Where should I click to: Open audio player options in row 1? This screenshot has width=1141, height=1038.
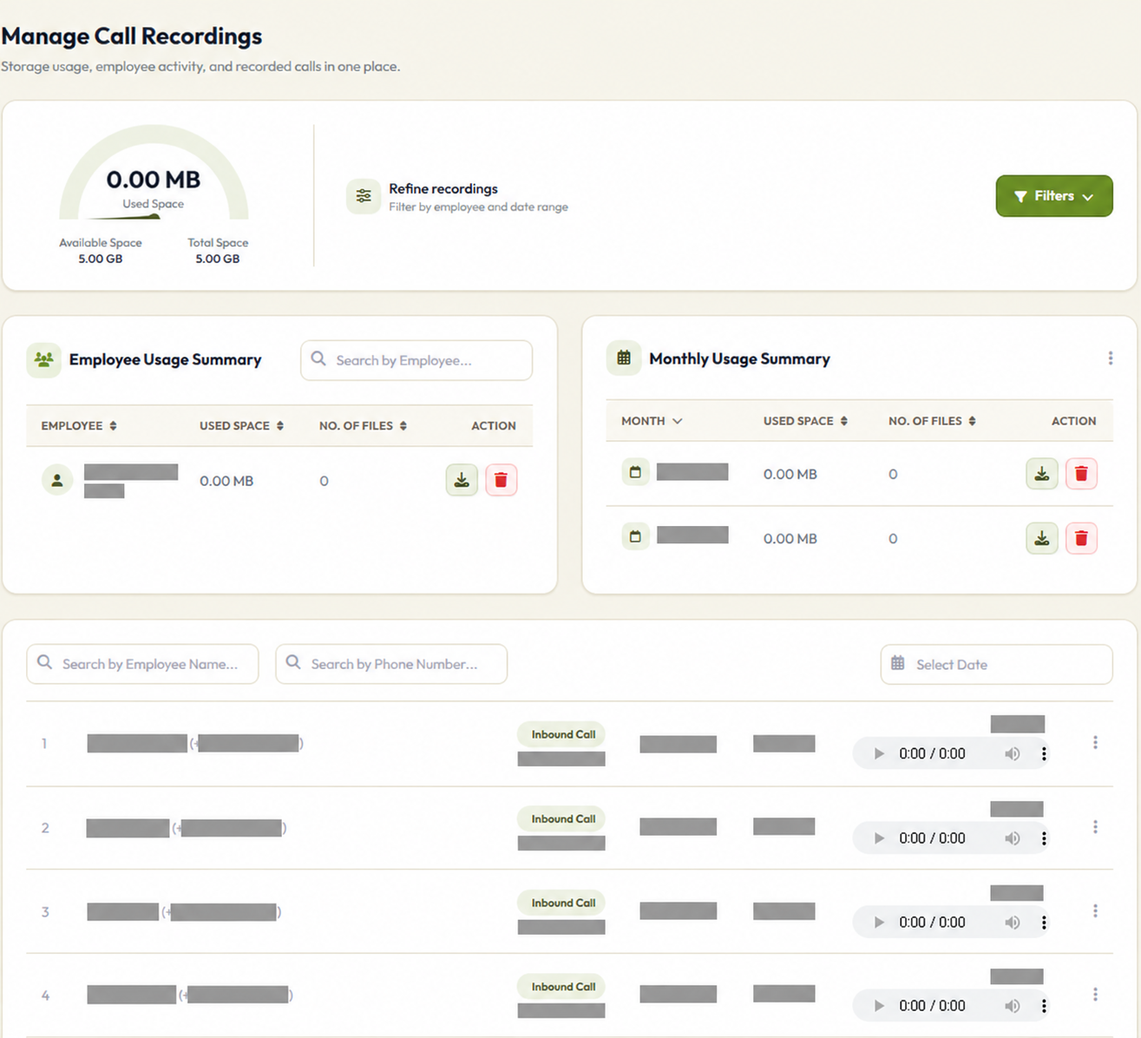click(1044, 753)
